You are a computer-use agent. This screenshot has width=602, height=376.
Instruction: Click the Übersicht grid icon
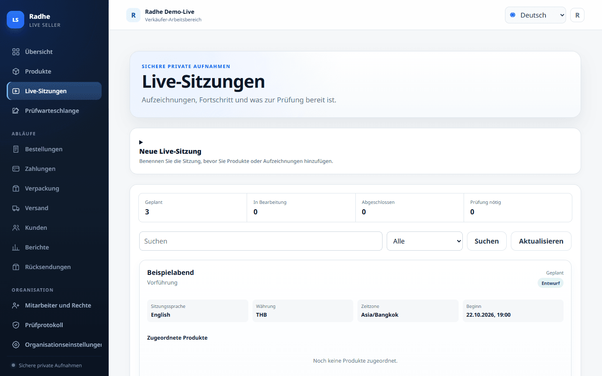pos(16,52)
